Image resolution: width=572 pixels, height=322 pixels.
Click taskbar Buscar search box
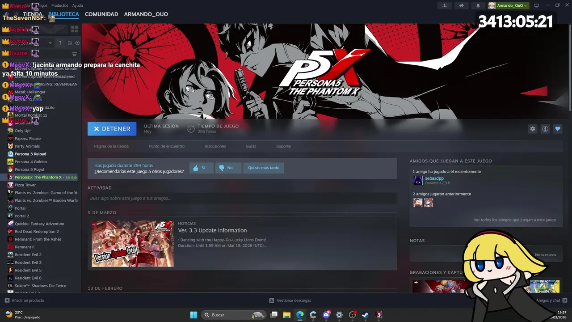tap(234, 315)
